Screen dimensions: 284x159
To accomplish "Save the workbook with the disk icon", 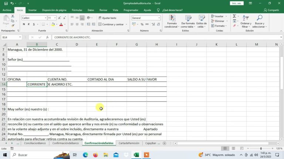I will pos(6,3).
